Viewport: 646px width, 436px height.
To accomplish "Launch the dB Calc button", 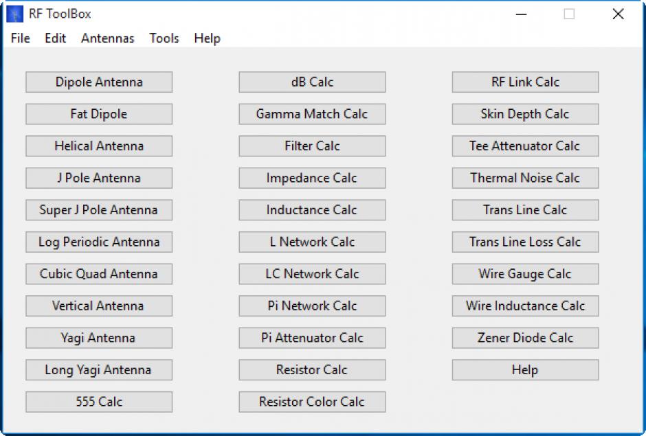I will point(312,82).
